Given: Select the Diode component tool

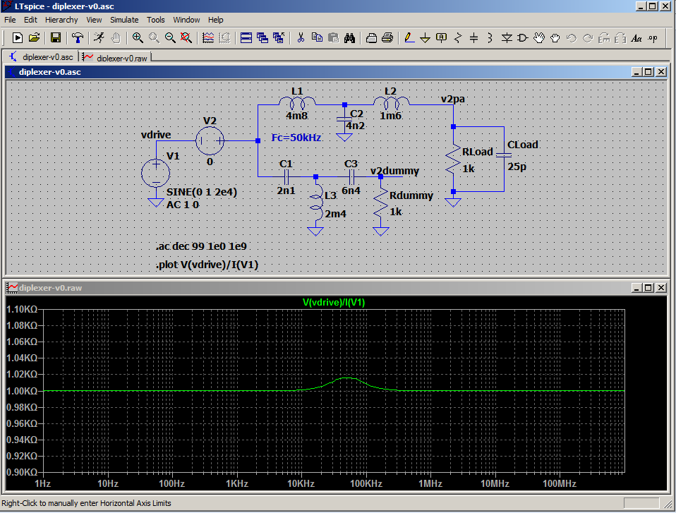Looking at the screenshot, I should pos(507,37).
